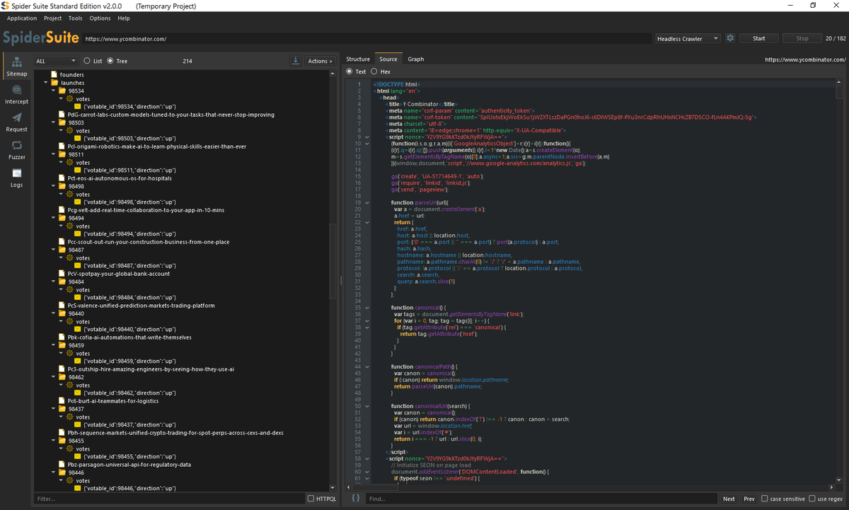Open the ALL filter dropdown

point(56,61)
